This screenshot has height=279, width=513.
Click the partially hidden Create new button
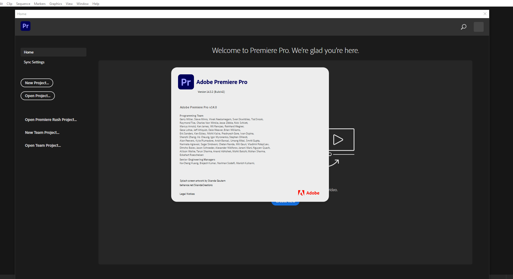285,203
